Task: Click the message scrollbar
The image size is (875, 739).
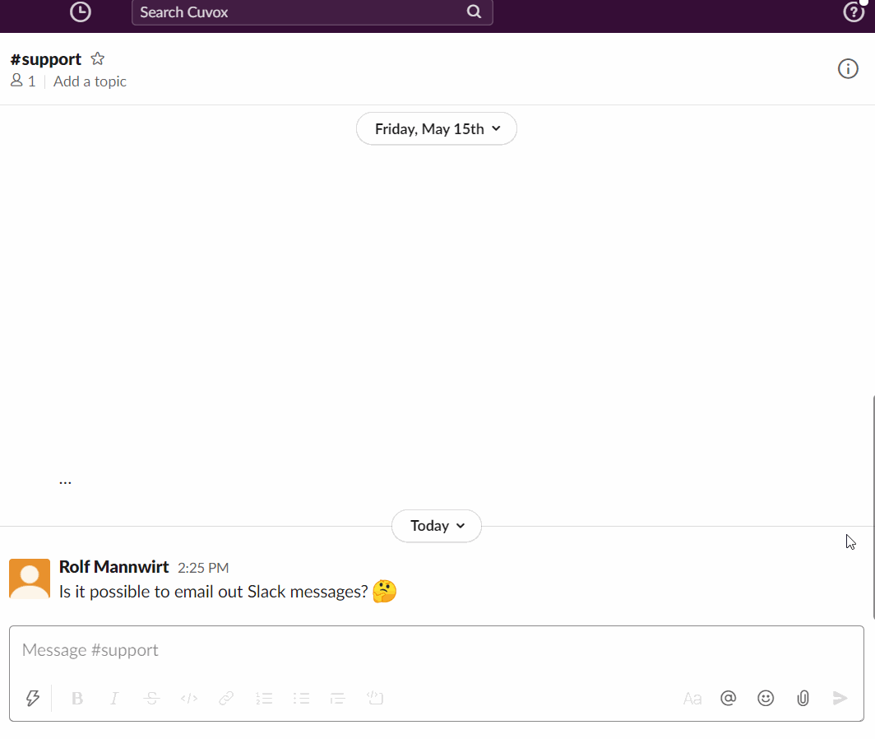Action: pyautogui.click(x=873, y=507)
